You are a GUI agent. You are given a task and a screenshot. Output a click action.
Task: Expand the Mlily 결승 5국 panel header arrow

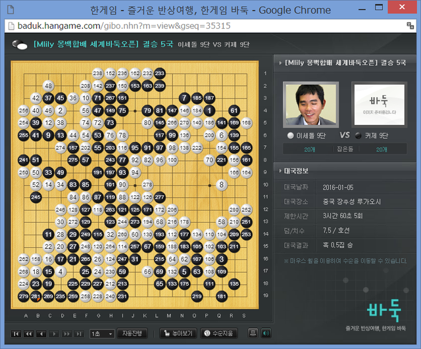[x=280, y=63]
